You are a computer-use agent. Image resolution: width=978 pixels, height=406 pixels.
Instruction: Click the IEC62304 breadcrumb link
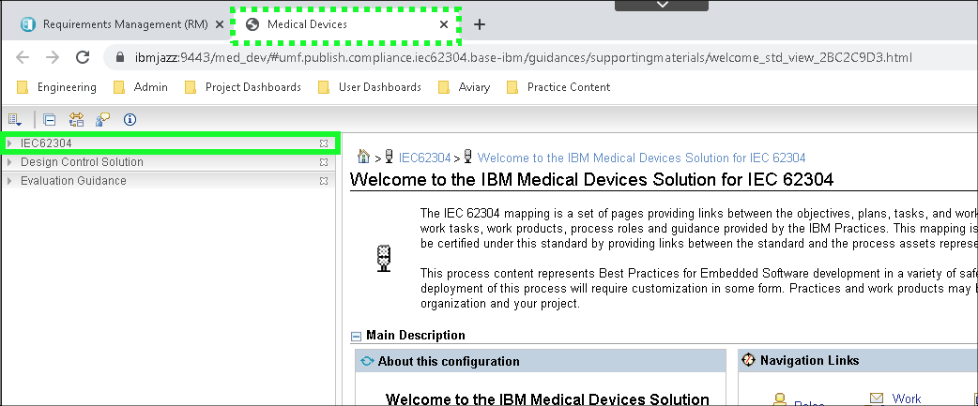(424, 158)
